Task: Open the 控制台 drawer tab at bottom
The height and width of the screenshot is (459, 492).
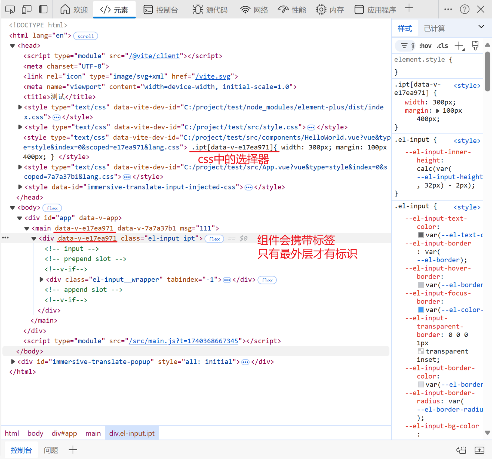Action: (21, 450)
